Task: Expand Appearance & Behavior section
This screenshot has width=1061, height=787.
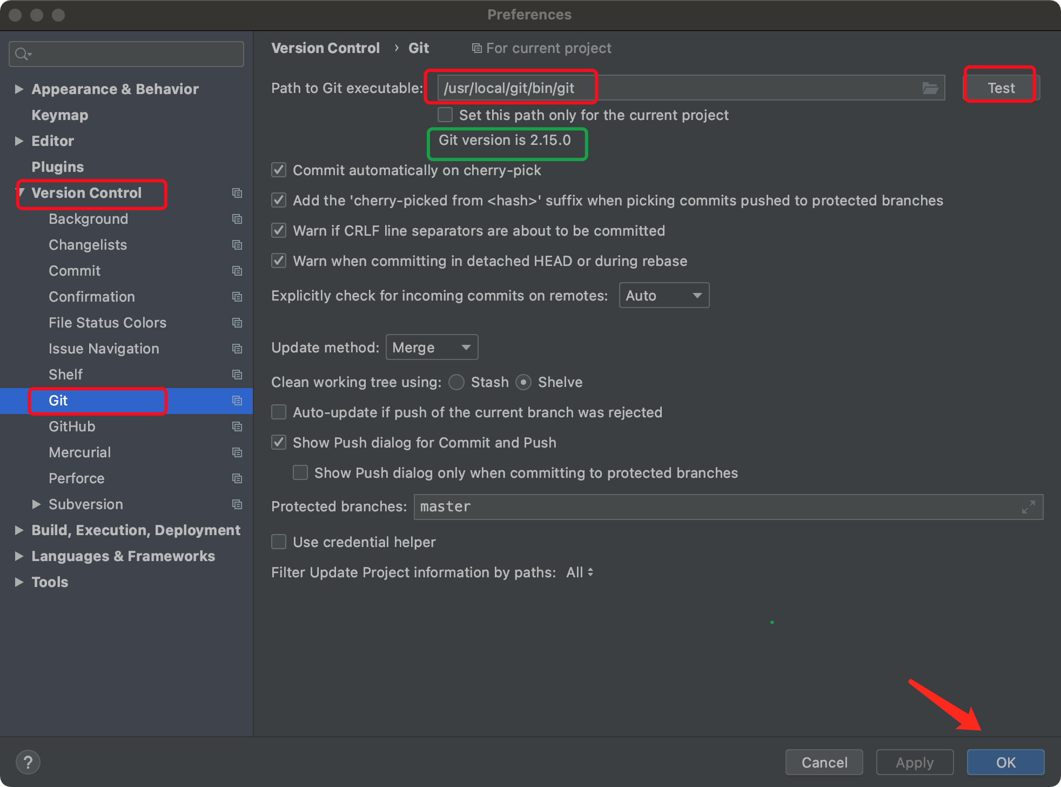Action: coord(19,89)
